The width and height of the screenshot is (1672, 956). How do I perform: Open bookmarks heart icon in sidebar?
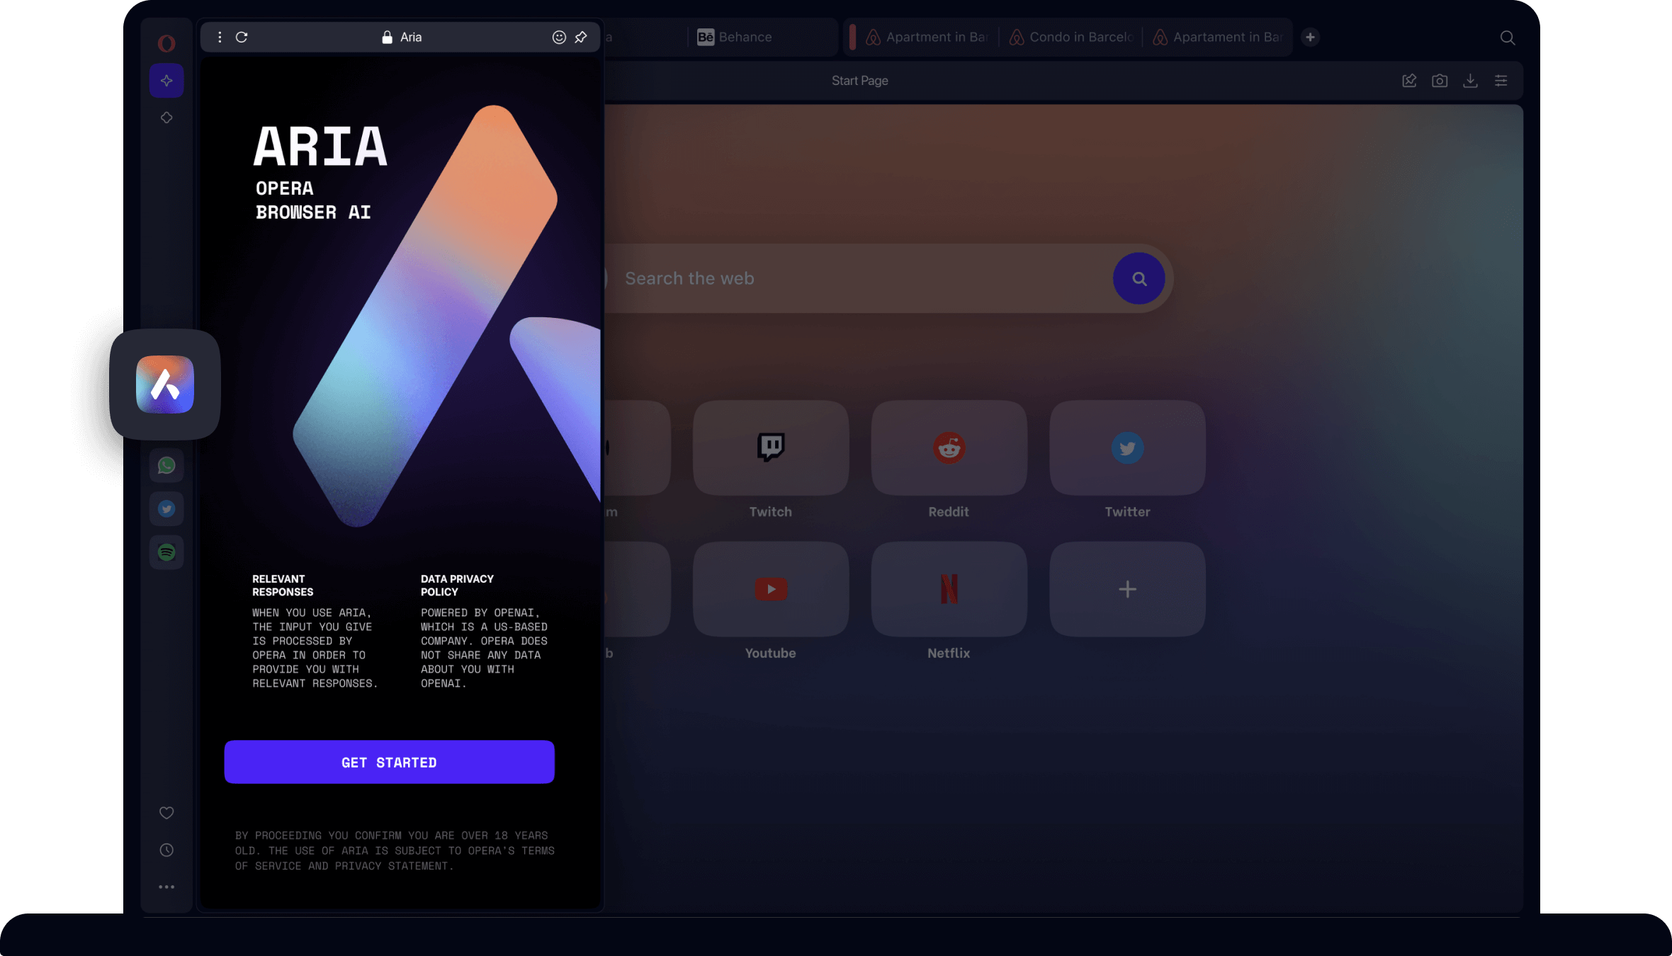(166, 813)
